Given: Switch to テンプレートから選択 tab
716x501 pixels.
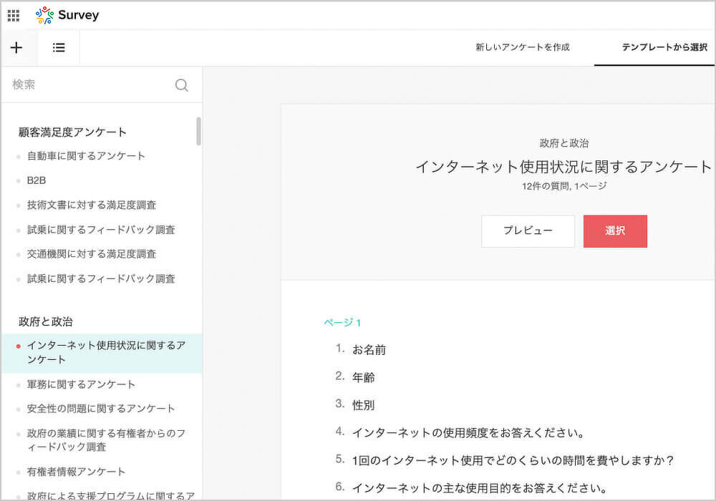Looking at the screenshot, I should coord(664,48).
